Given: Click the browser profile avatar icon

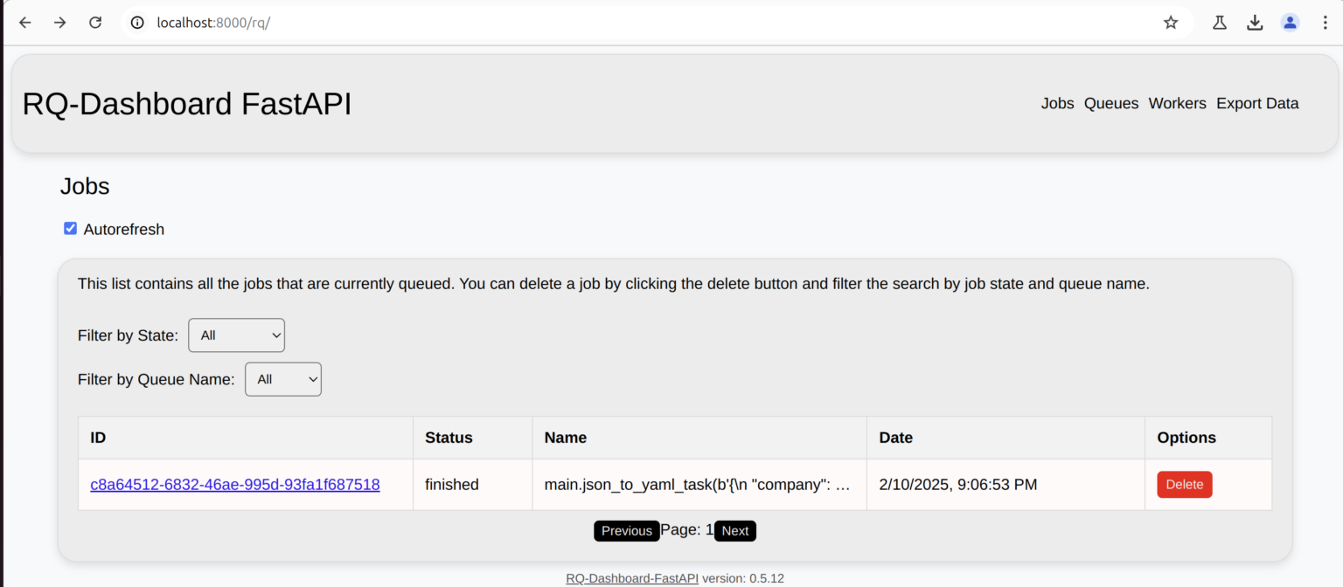Looking at the screenshot, I should (x=1290, y=22).
